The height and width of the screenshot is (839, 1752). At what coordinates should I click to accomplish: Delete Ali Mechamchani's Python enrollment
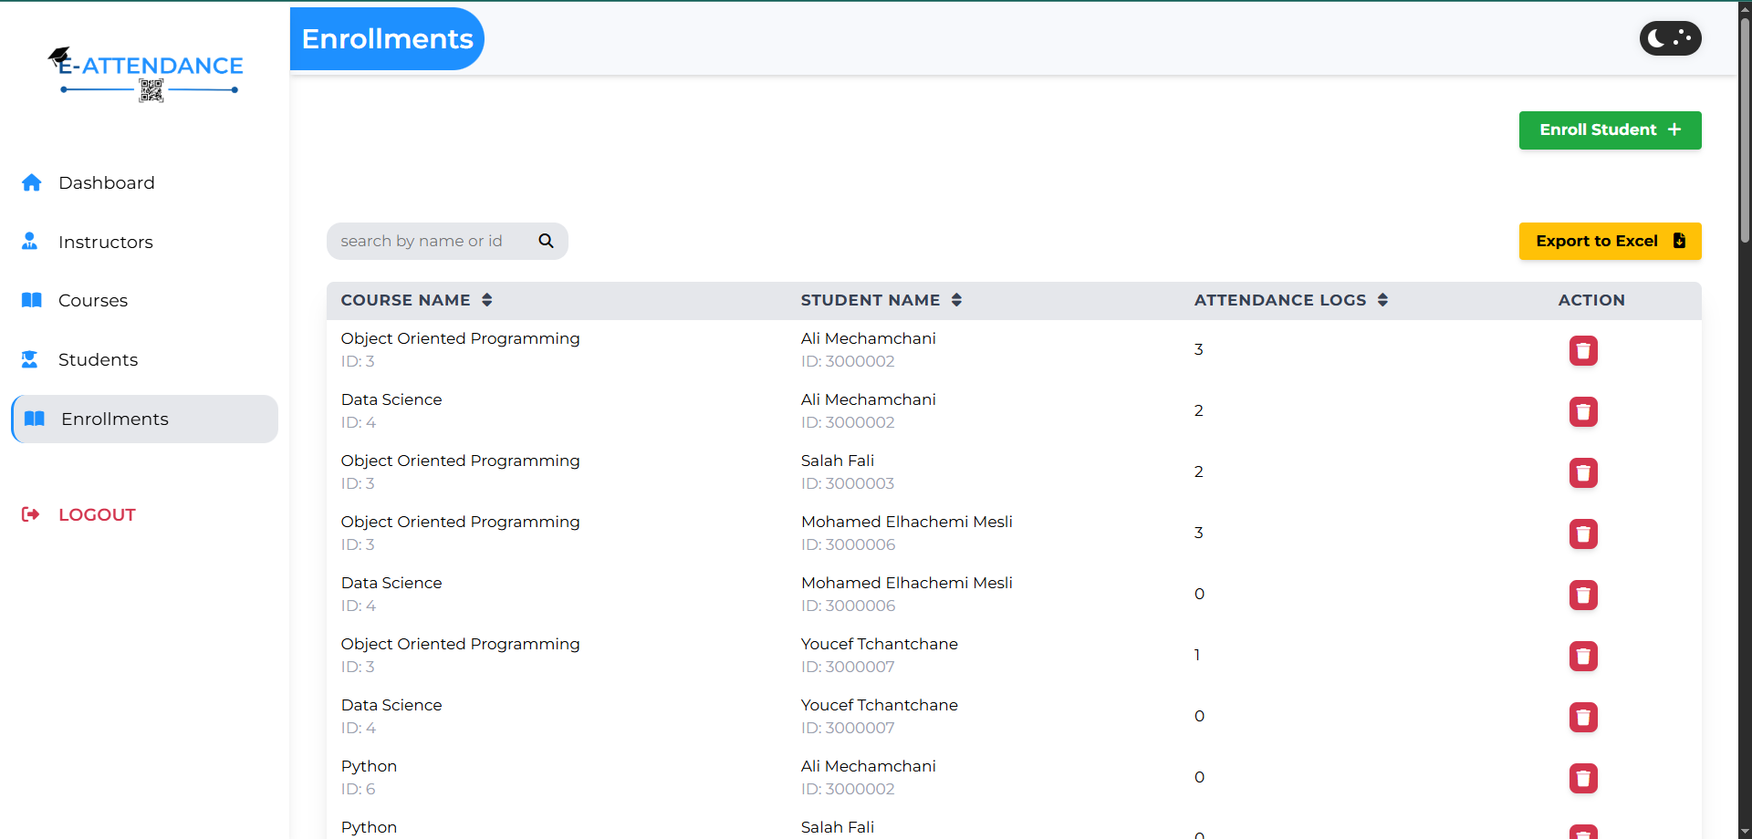click(1583, 779)
